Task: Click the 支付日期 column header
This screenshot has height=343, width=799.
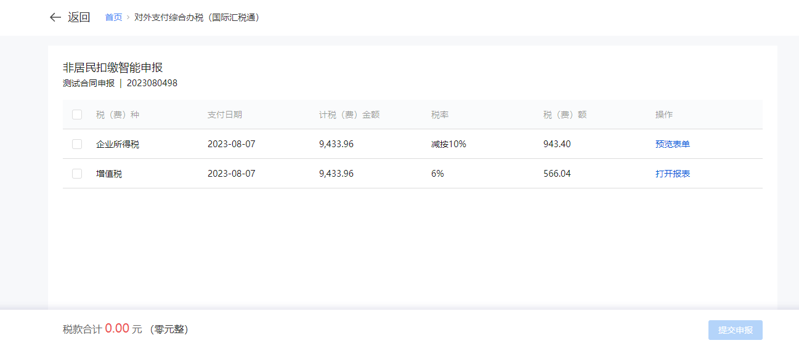Action: pyautogui.click(x=225, y=115)
